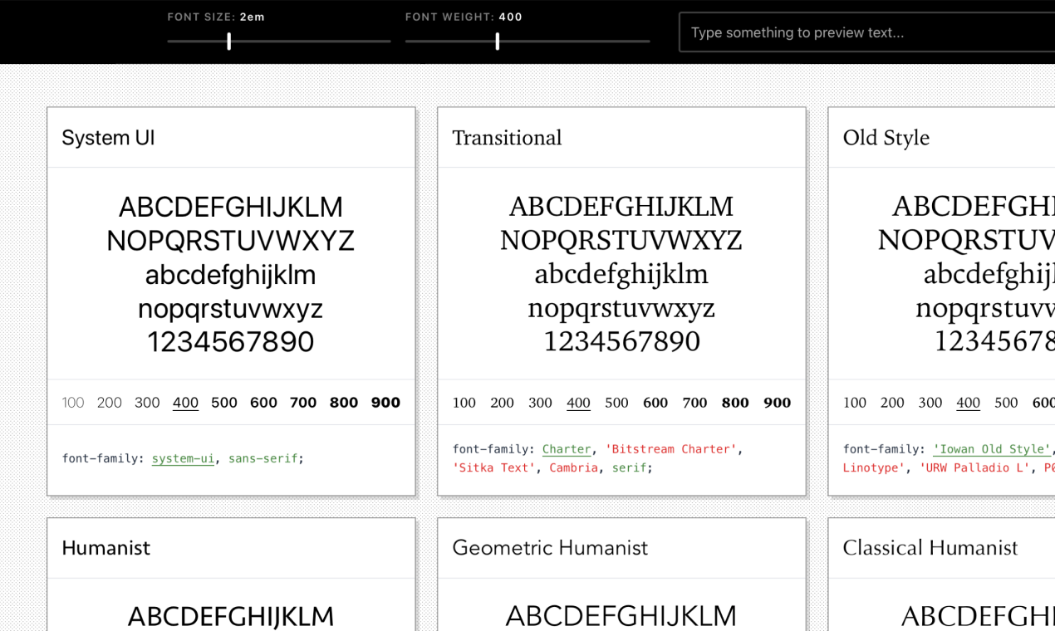Select weight 500 in Transitional card
This screenshot has width=1055, height=631.
coord(616,403)
